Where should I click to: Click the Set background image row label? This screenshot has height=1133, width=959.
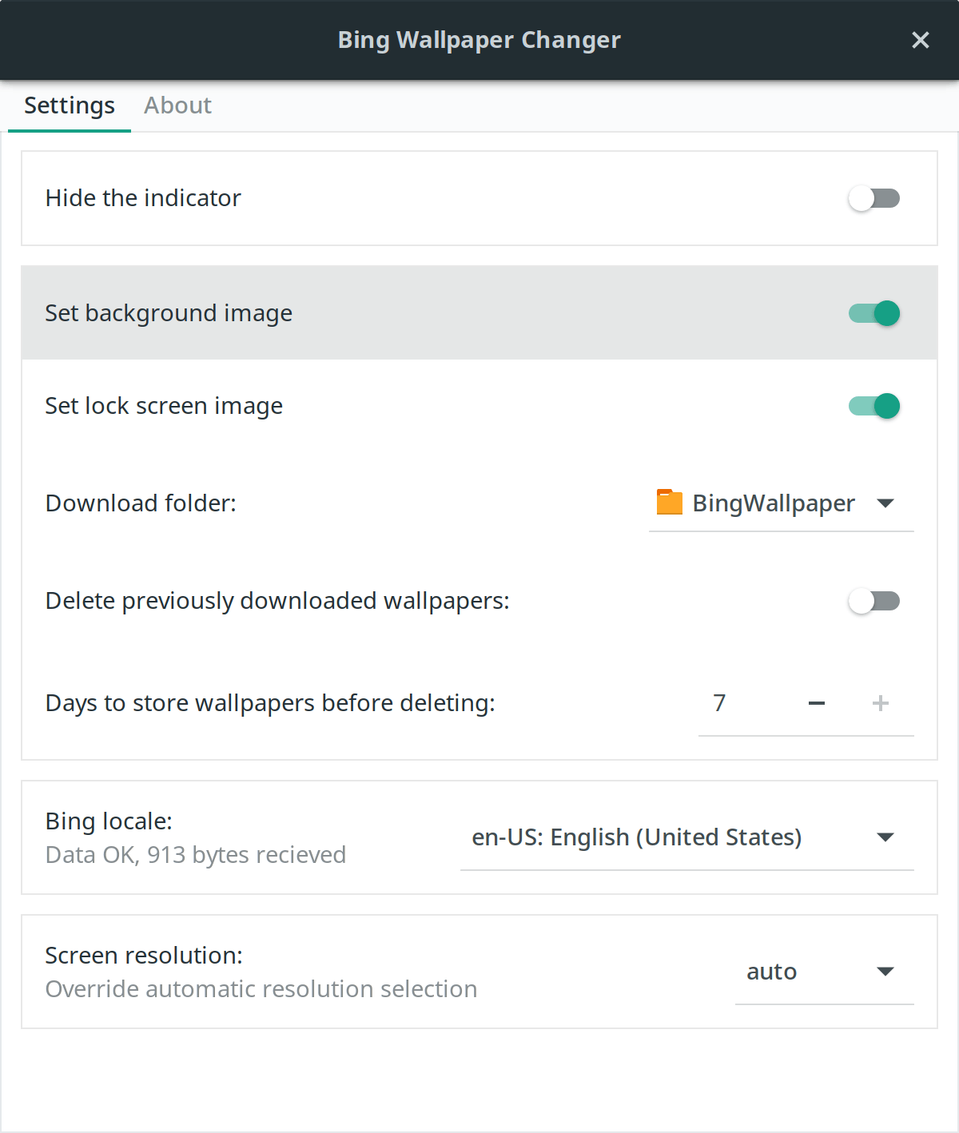[x=169, y=313]
